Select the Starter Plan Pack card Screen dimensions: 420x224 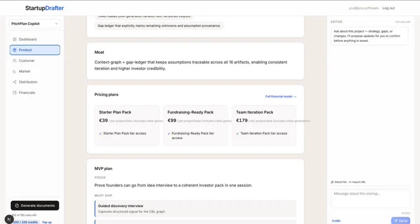point(127,125)
